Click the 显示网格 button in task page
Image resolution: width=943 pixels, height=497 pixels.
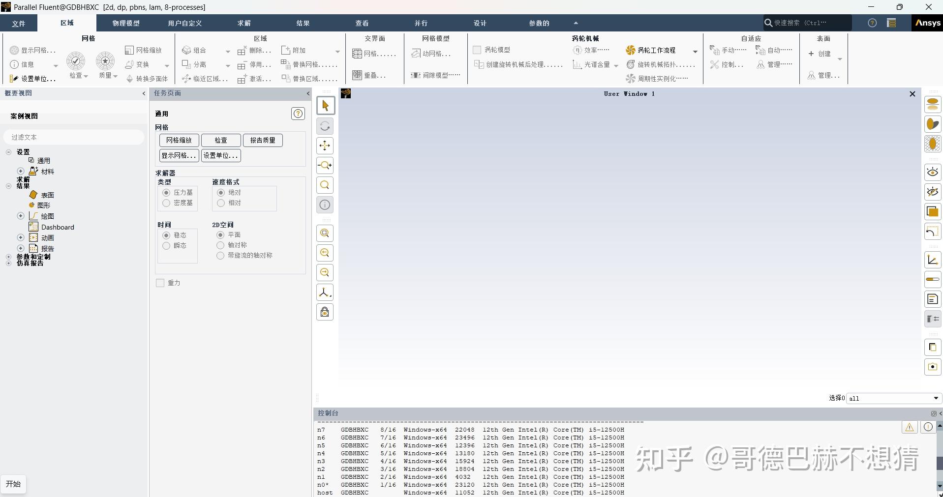[179, 156]
